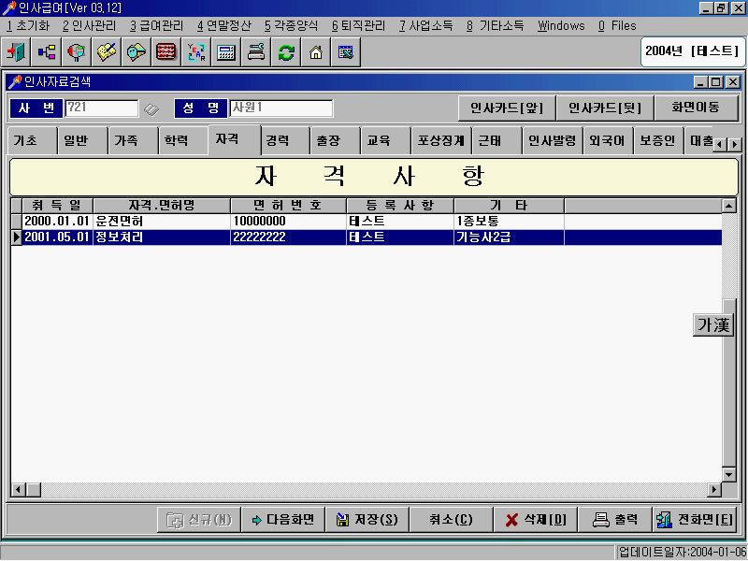The height and width of the screenshot is (561, 748).
Task: Click the green refresh arrows icon
Action: coord(284,52)
